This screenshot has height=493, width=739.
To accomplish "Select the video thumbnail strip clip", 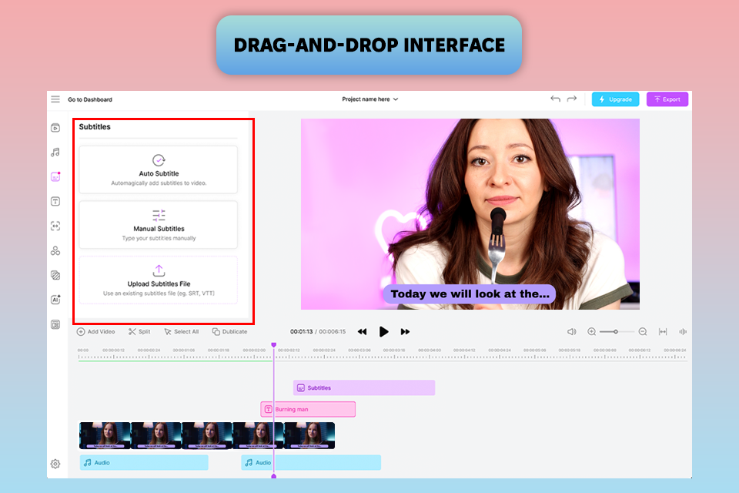I will point(207,435).
